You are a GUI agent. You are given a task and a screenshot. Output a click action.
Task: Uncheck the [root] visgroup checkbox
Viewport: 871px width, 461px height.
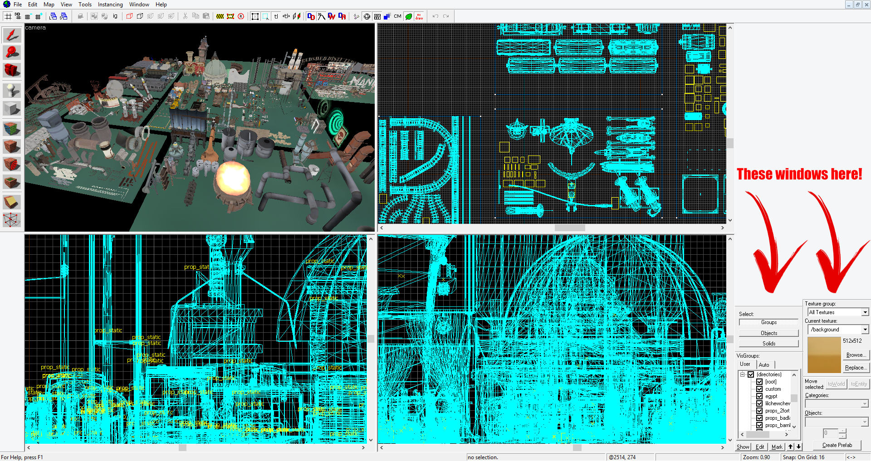pyautogui.click(x=759, y=382)
